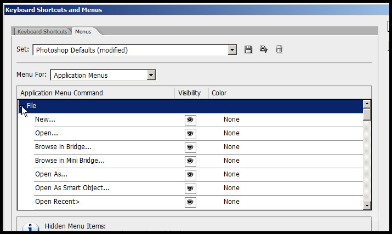Toggle eye icon for Open Recent>
This screenshot has width=392, height=234.
(x=190, y=202)
